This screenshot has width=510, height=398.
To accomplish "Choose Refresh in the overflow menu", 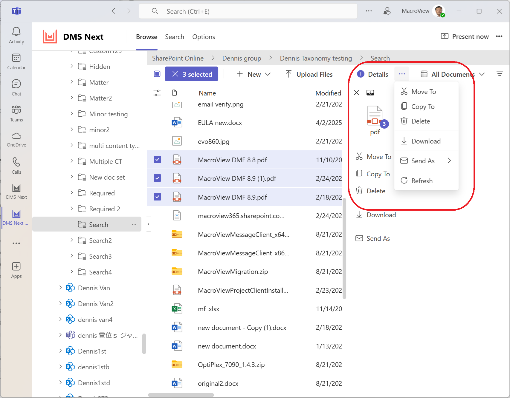I will click(426, 181).
